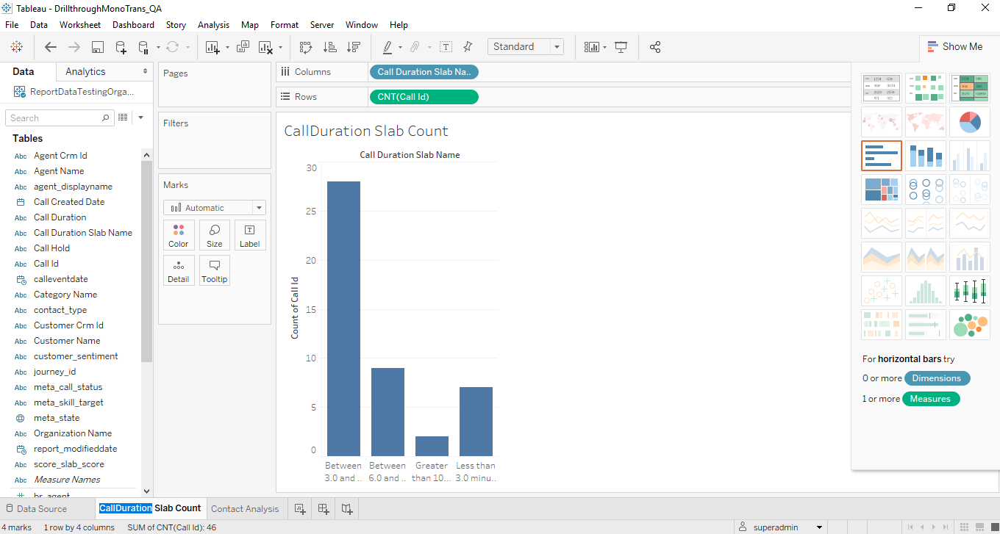Screen dimensions: 1000x534
Task: Click the data pane Search field
Action: (x=60, y=118)
